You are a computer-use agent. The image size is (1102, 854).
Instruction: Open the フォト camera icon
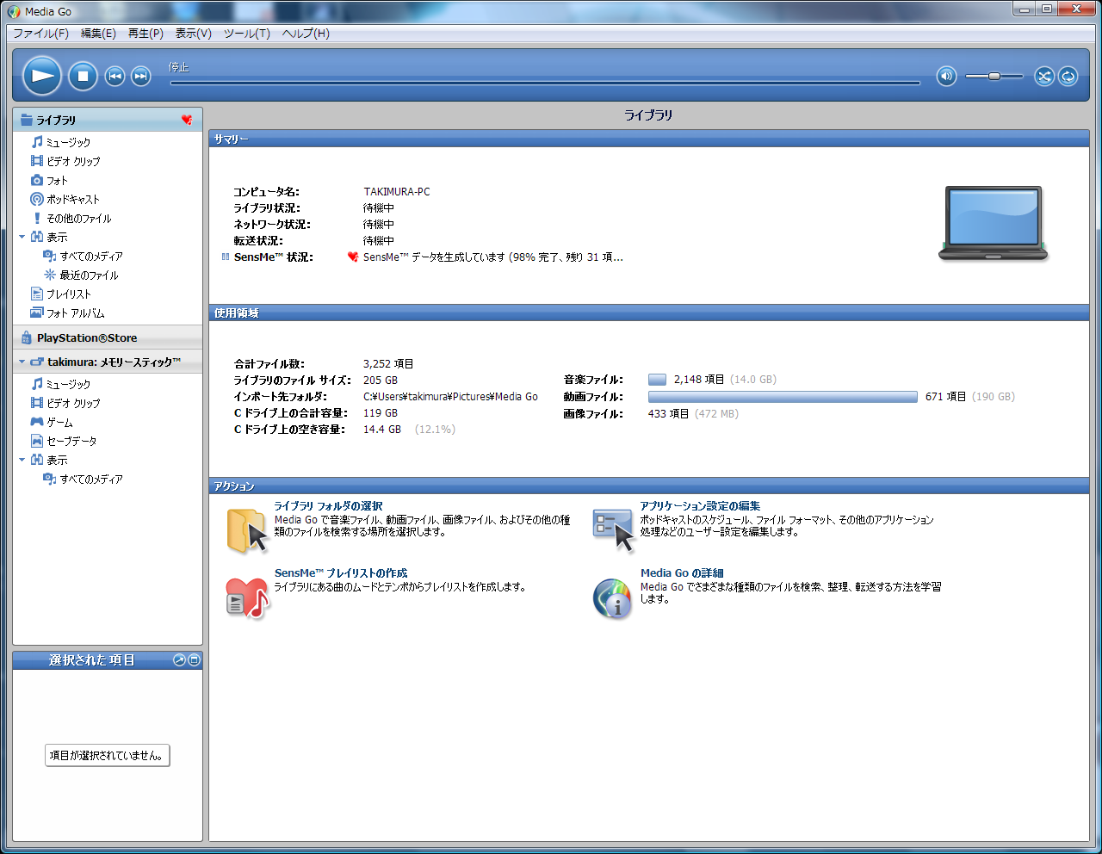point(37,180)
